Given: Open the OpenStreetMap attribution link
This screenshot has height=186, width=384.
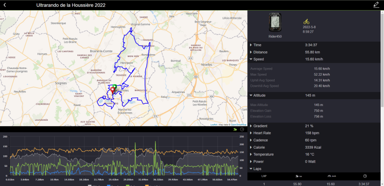Looking at the screenshot, I should click(238, 125).
